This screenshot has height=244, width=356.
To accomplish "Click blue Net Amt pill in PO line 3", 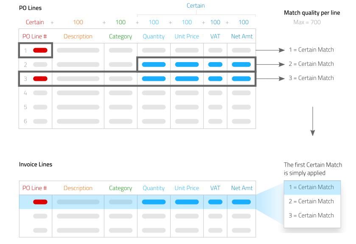I will [241, 79].
